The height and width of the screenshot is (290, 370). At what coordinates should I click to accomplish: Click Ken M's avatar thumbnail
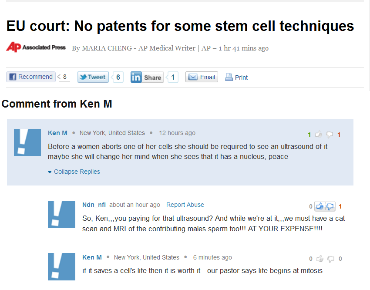[x=27, y=142]
